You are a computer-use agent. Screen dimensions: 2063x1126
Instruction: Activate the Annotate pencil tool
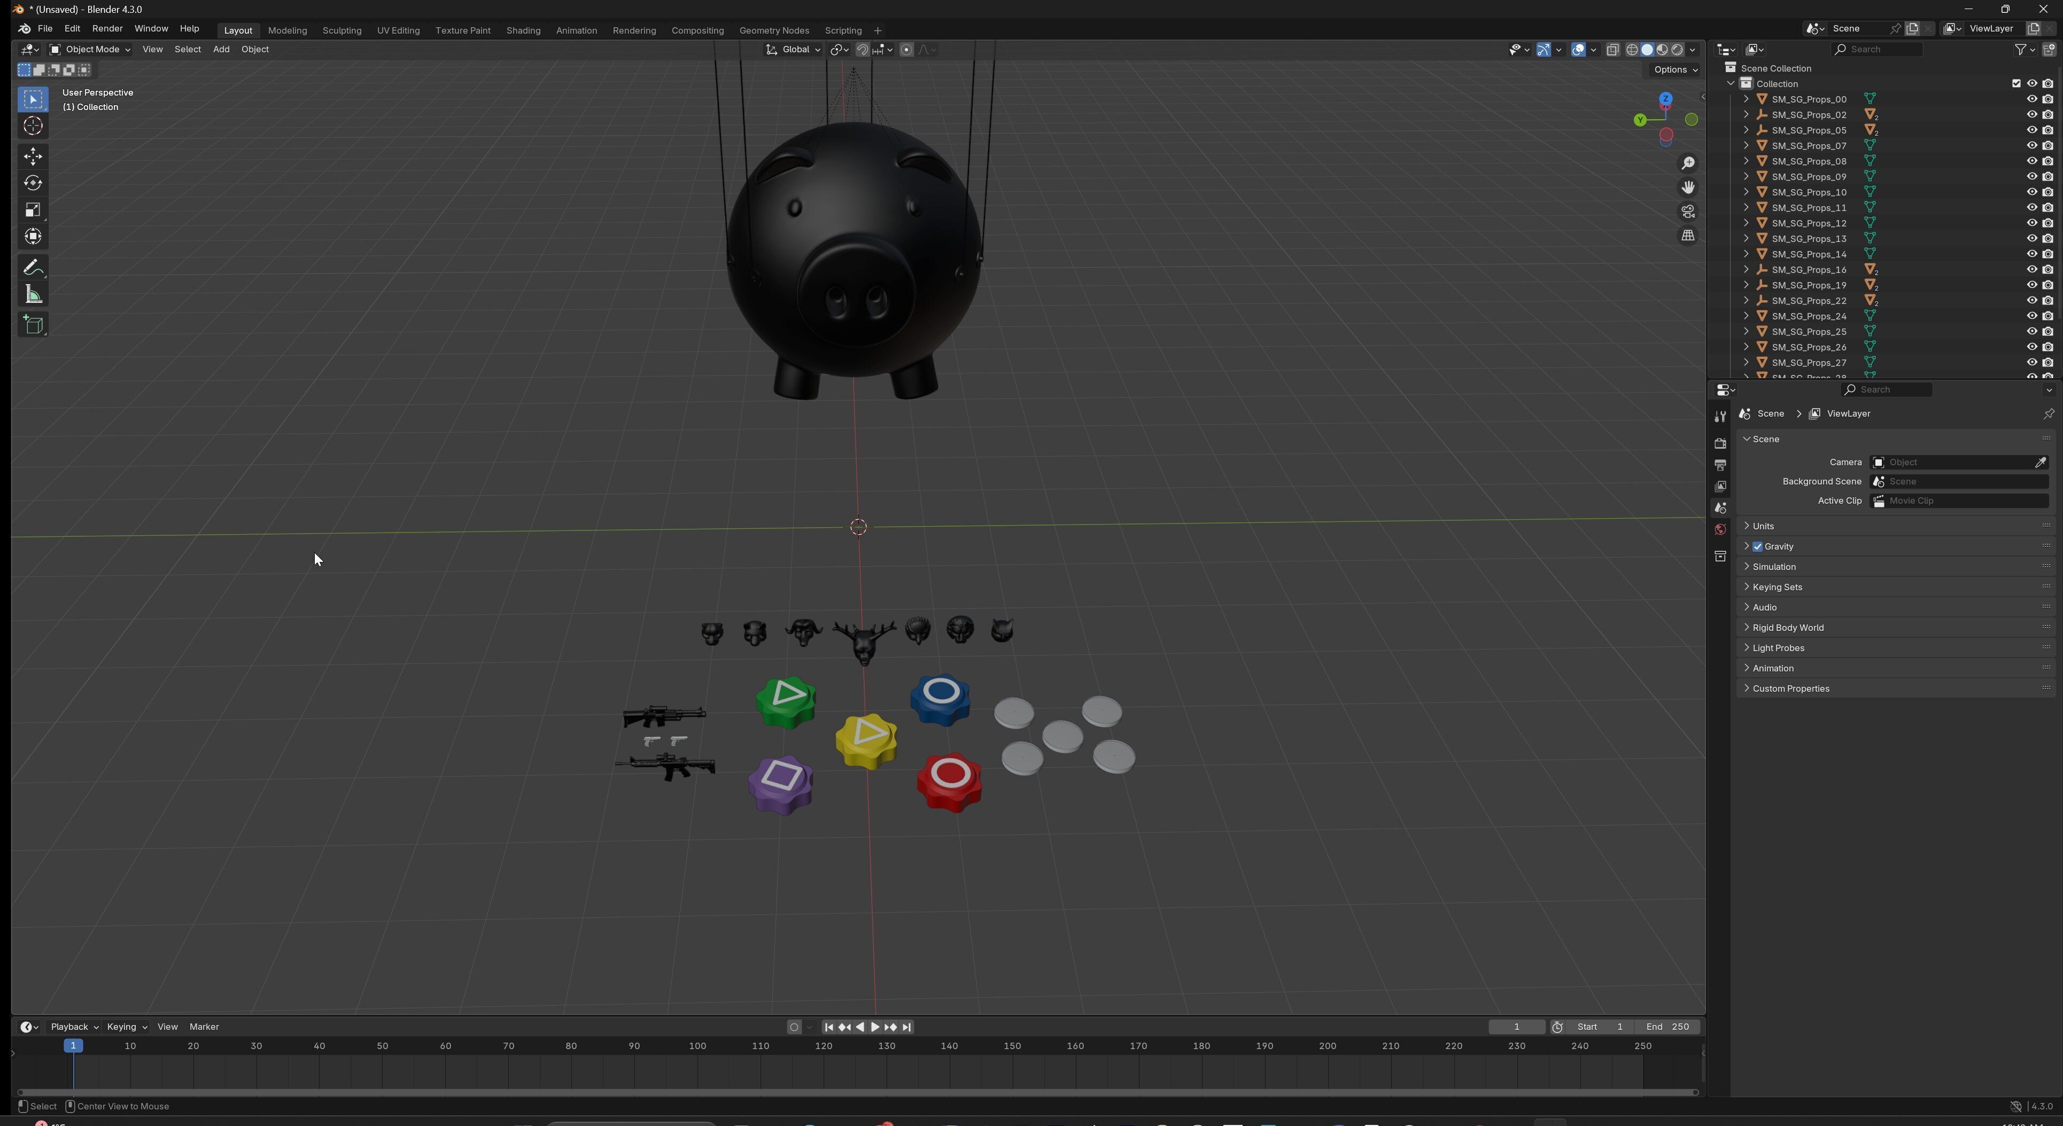pyautogui.click(x=33, y=267)
